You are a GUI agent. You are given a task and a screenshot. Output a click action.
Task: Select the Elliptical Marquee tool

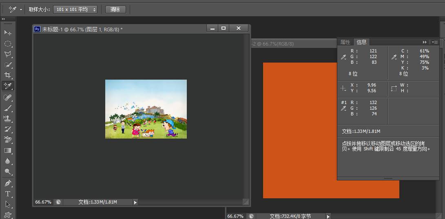click(8, 43)
